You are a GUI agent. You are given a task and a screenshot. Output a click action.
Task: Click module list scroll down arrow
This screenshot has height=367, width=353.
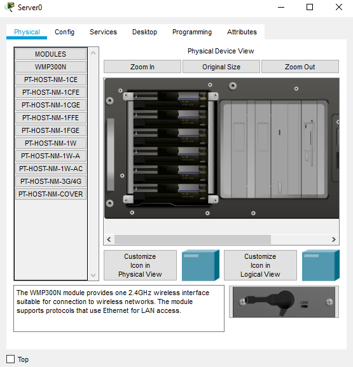(x=93, y=275)
